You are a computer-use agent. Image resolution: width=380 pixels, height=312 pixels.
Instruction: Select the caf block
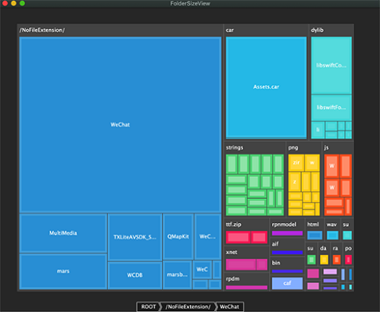[x=287, y=283]
